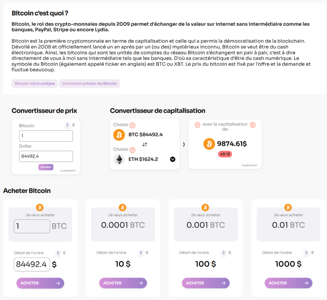This screenshot has width=327, height=300.
Task: Open the Bitcoin notre analyse tab
Action: click(35, 84)
